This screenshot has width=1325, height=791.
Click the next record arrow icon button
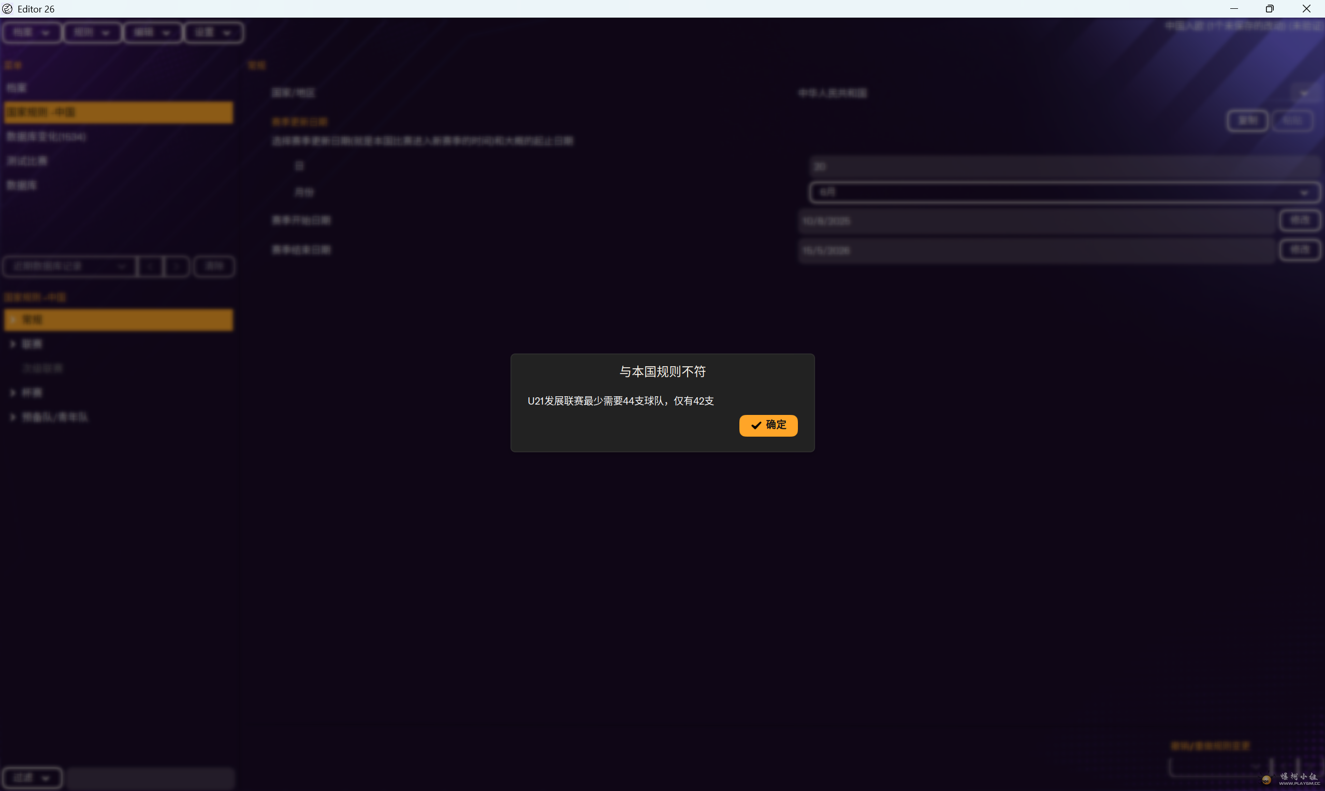(177, 266)
